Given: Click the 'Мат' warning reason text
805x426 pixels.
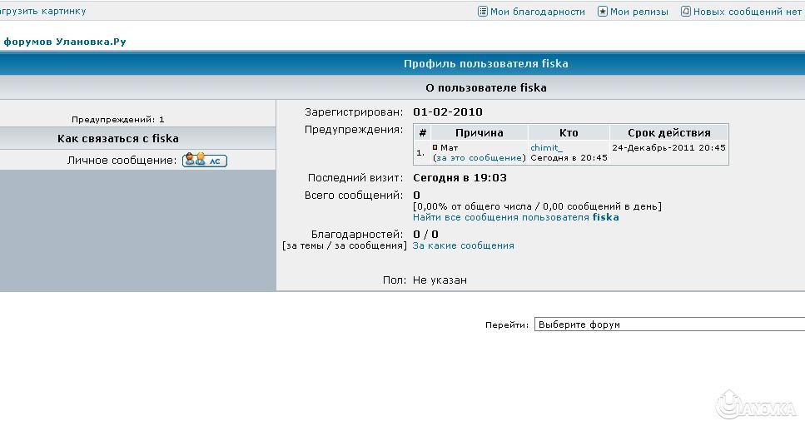Looking at the screenshot, I should [x=449, y=148].
